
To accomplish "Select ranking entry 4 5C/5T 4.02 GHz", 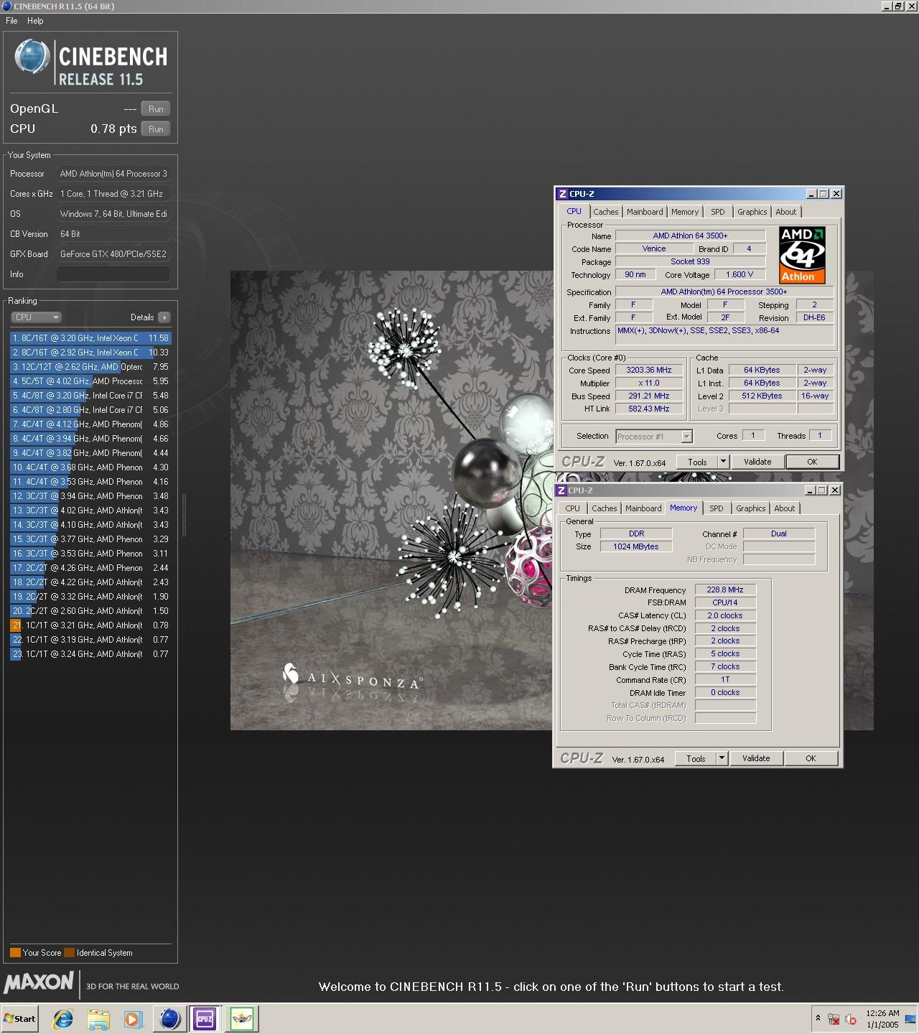I will tap(90, 381).
